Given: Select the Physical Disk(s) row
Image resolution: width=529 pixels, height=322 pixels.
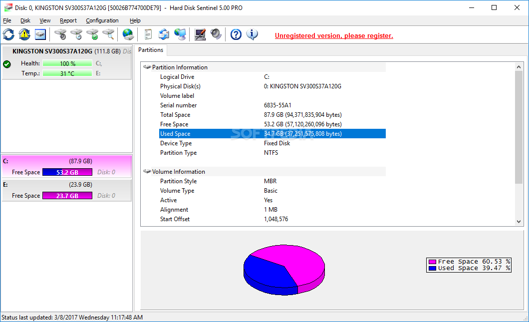Looking at the screenshot, I should pos(272,86).
